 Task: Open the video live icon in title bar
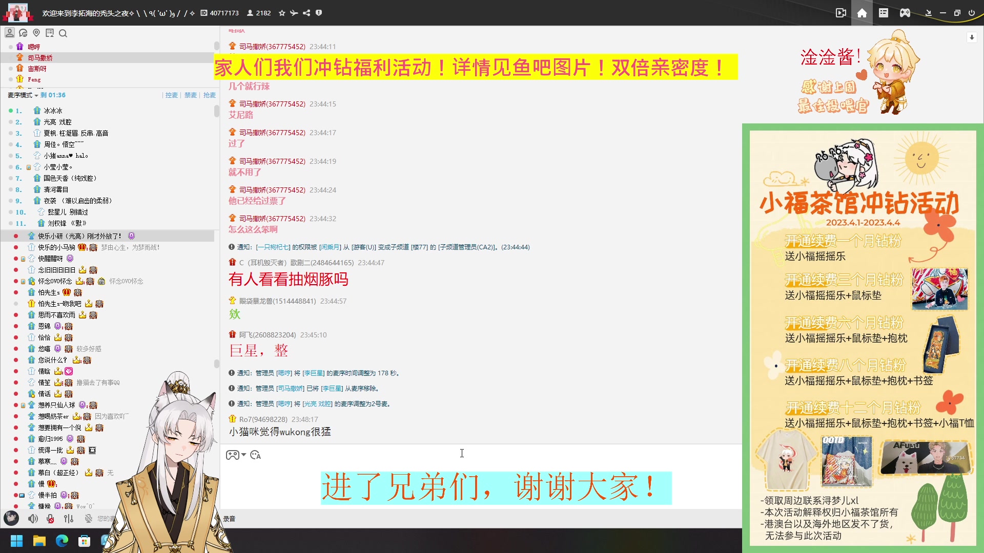tap(840, 13)
